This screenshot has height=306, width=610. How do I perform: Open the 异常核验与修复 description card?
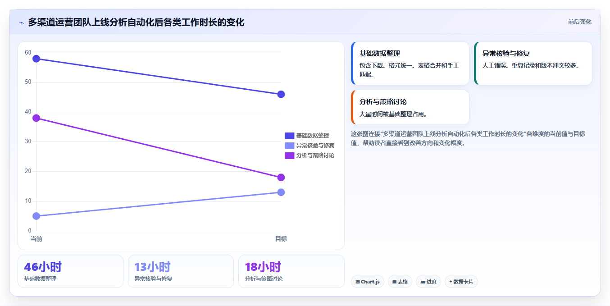[x=533, y=64]
